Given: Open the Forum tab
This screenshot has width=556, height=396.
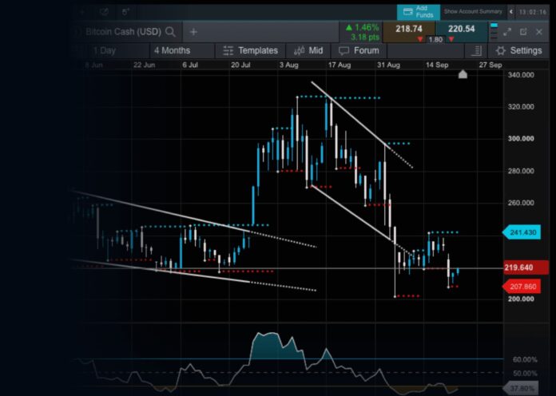Looking at the screenshot, I should coord(359,50).
